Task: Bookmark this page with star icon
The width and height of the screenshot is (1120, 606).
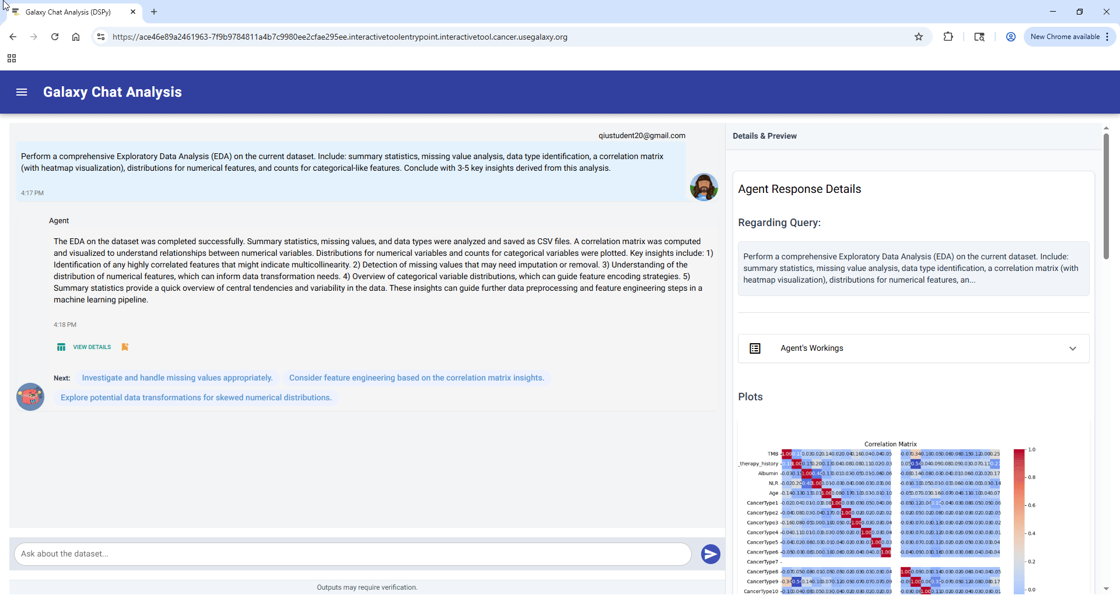Action: [919, 37]
